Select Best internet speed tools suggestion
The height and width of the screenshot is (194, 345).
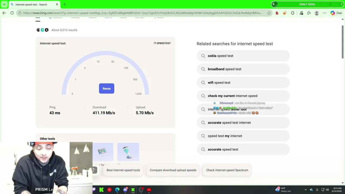click(x=123, y=170)
